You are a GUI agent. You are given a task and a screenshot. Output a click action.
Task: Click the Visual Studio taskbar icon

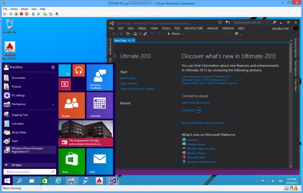(x=112, y=181)
